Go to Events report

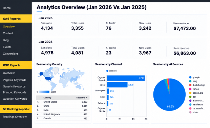click(7, 47)
